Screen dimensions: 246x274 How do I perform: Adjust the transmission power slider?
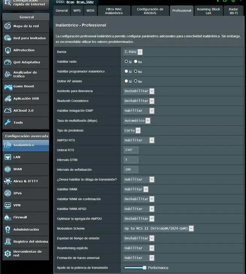click(144, 268)
